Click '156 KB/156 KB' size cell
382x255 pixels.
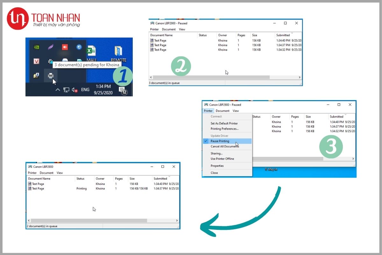point(138,188)
